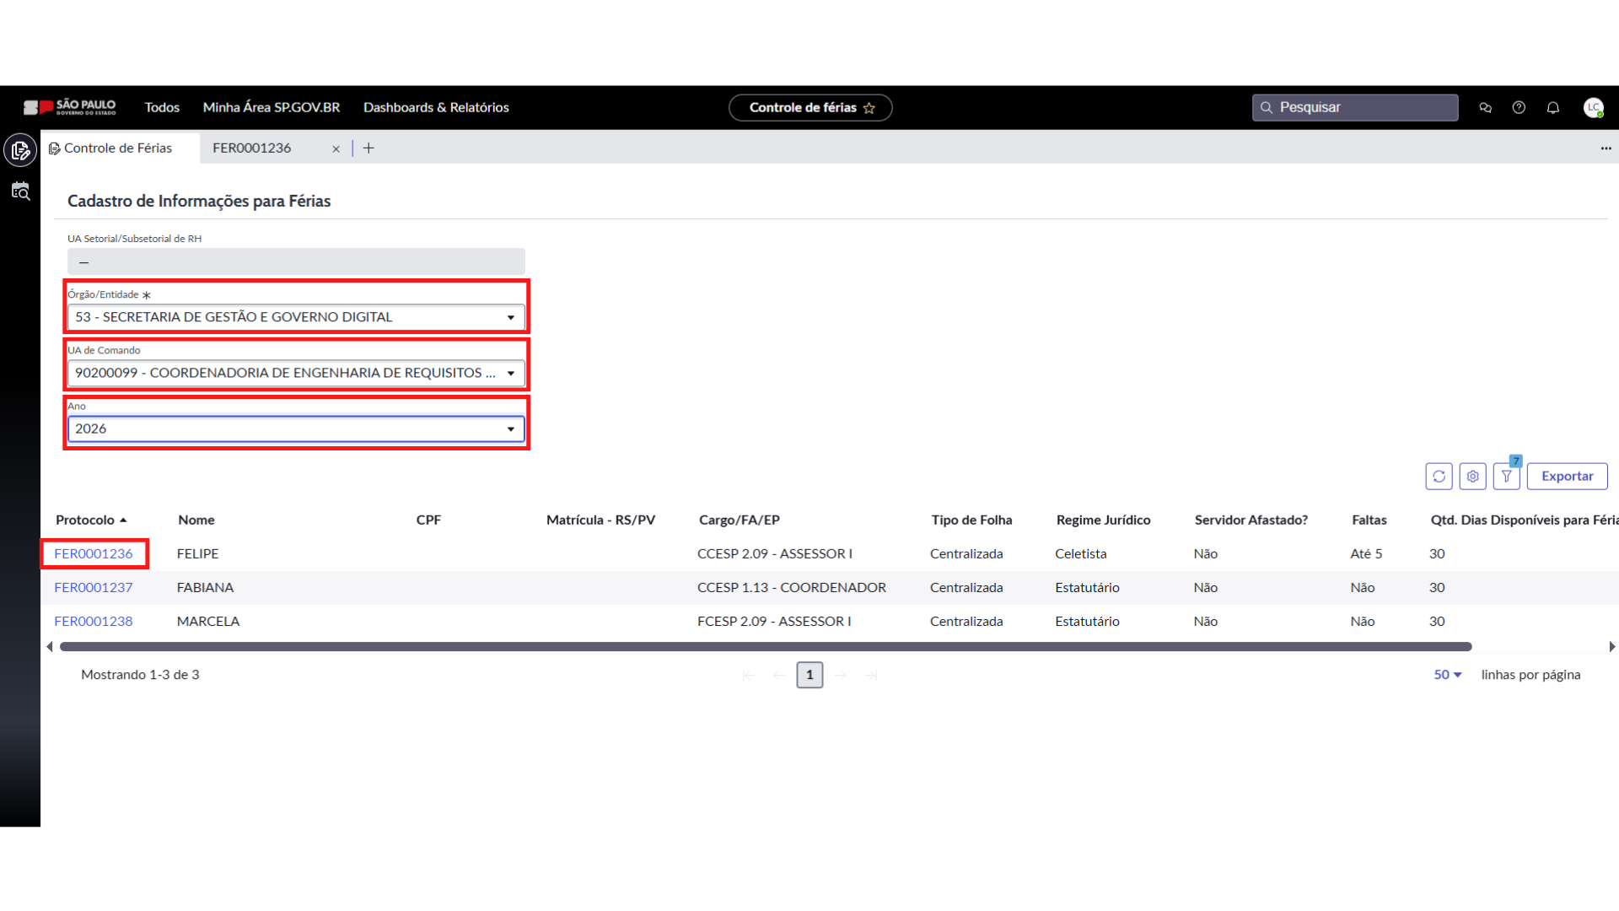Open the filter funnel icon
This screenshot has height=911, width=1619.
coord(1506,477)
